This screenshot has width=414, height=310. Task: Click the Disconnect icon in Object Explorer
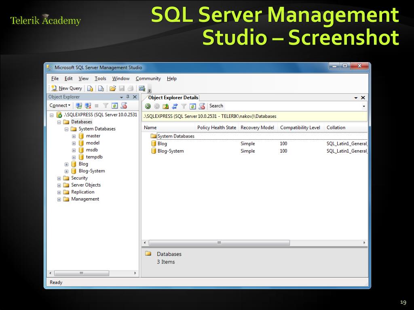88,106
